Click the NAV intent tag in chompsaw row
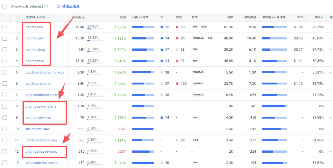This screenshot has width=333, height=168. (x=195, y=27)
